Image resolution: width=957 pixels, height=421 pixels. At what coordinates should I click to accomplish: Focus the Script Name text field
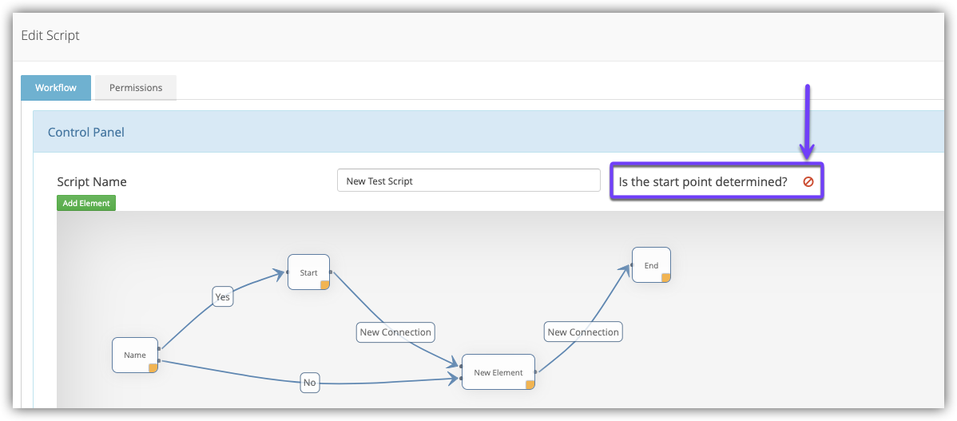point(468,181)
